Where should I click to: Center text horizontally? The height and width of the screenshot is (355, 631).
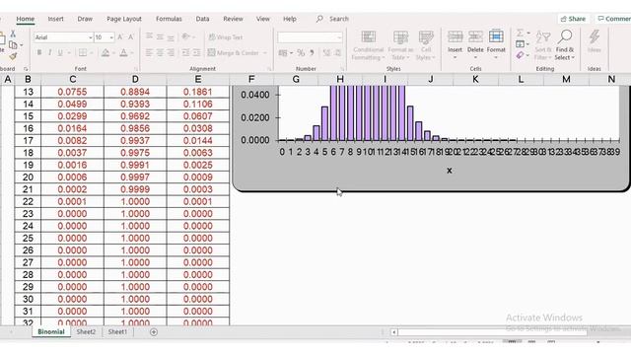(x=160, y=52)
